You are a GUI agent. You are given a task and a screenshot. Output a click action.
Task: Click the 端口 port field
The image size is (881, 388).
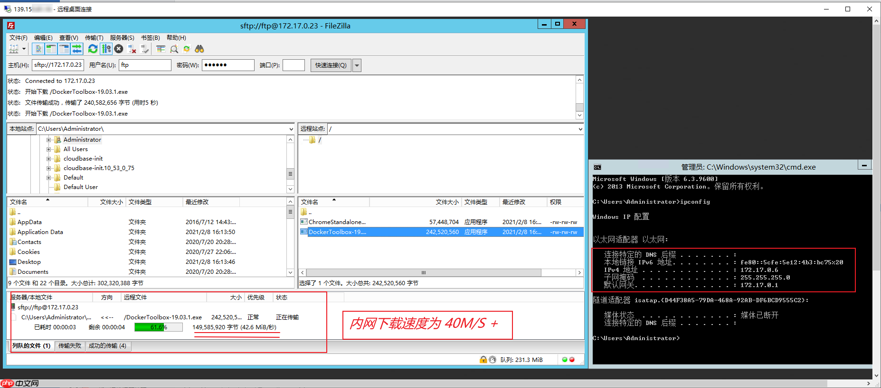294,65
